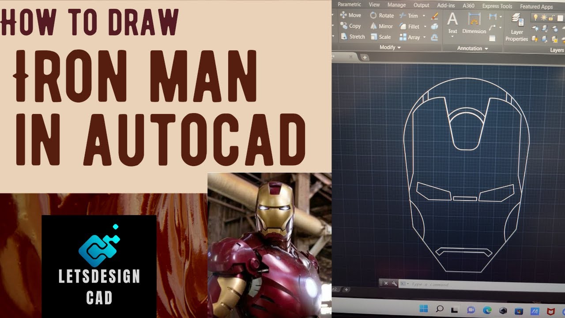Open the Featured Apps ribbon tab

coord(536,7)
